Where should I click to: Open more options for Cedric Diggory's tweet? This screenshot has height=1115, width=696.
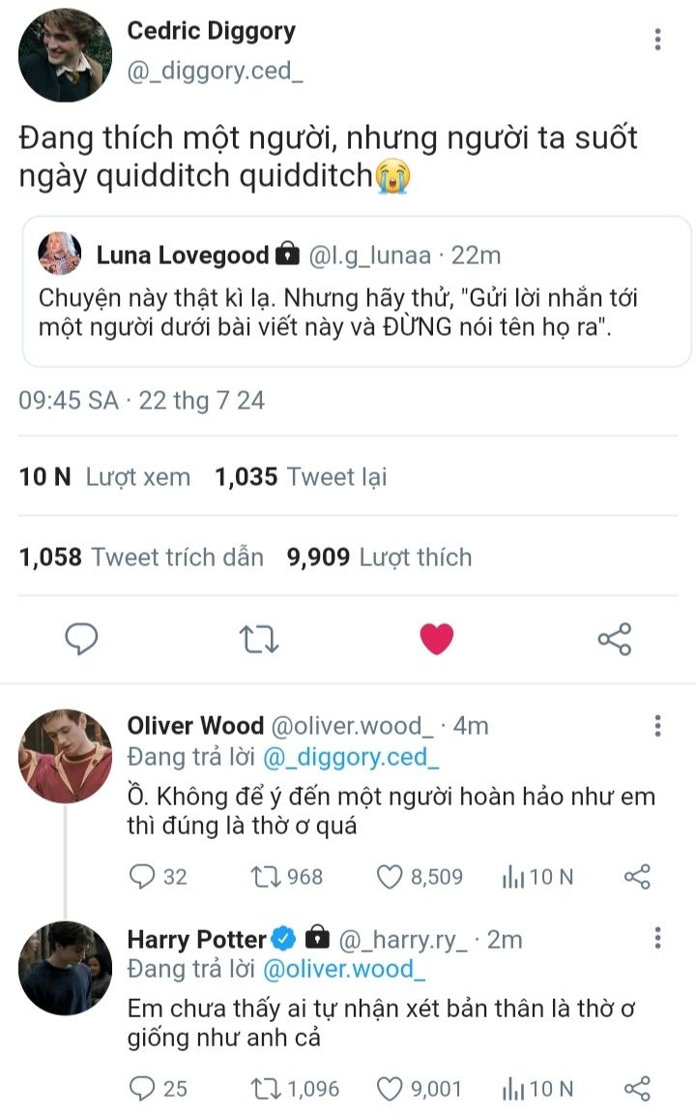pyautogui.click(x=657, y=39)
